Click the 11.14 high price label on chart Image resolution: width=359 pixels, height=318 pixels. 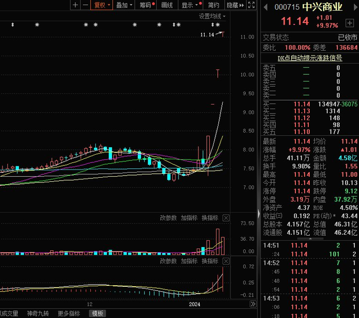(207, 34)
